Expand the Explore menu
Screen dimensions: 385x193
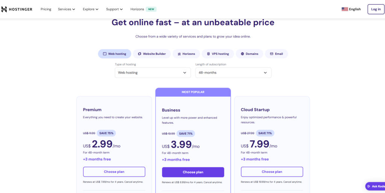tap(91, 9)
